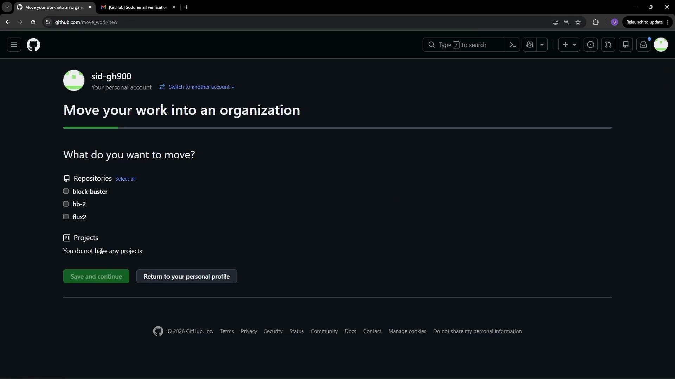Click Select all repositories link
675x379 pixels.
pos(126,179)
